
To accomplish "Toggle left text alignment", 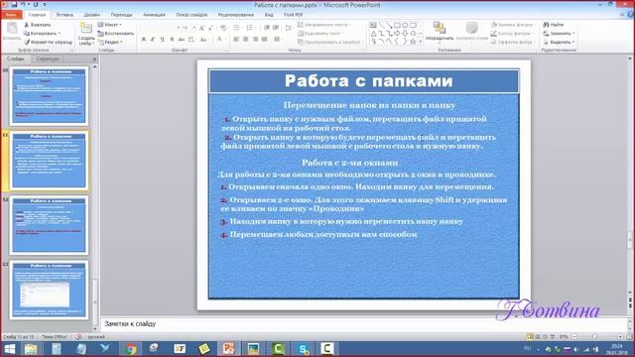I will (x=236, y=40).
